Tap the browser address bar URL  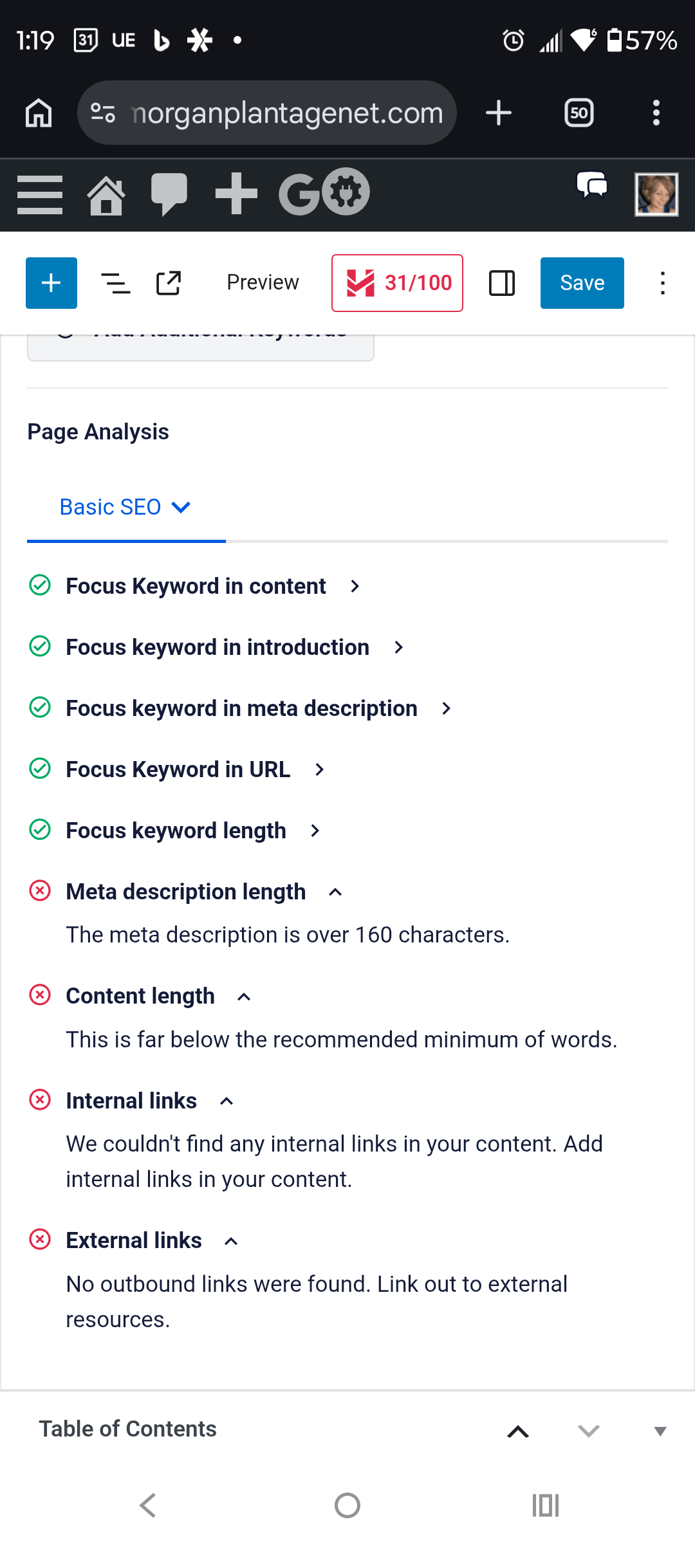pos(286,113)
